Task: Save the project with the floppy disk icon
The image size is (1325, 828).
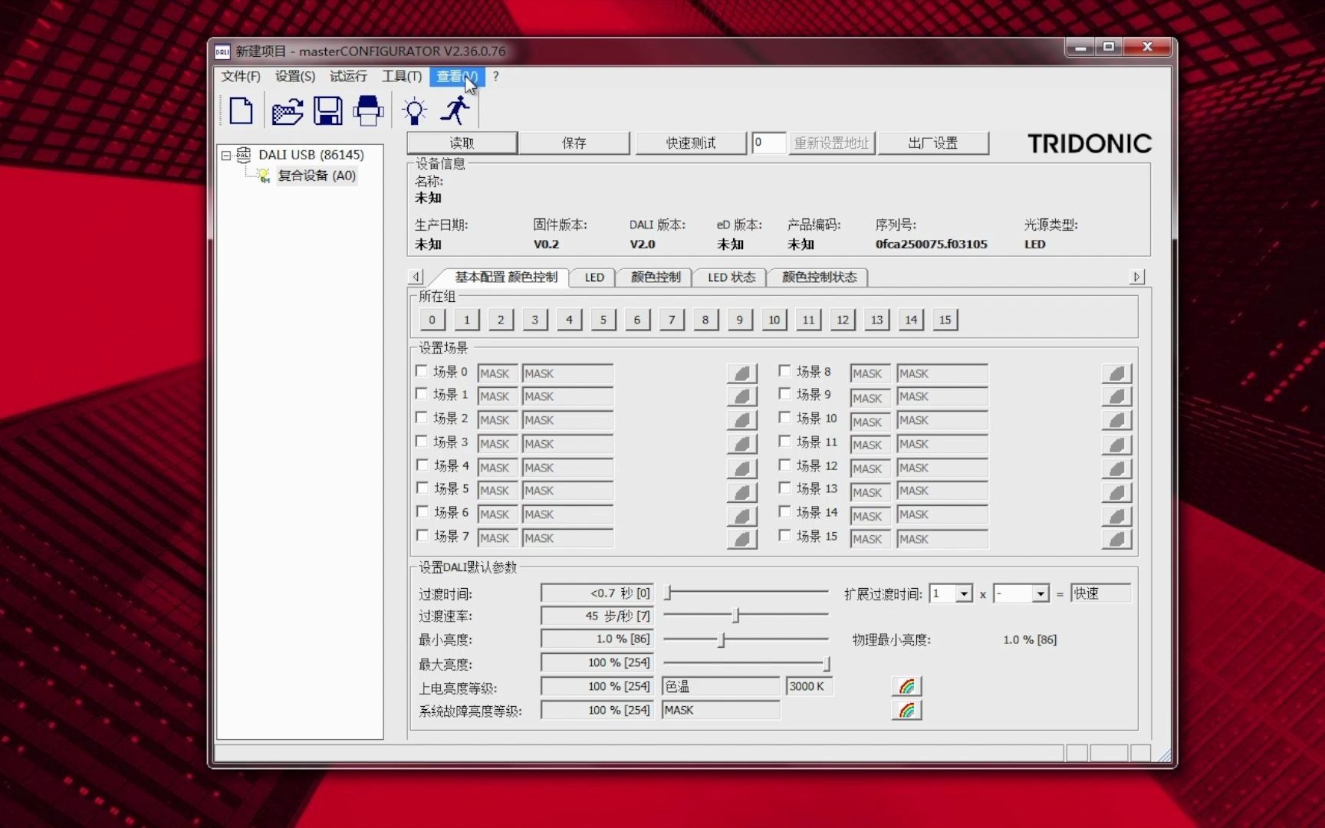Action: [328, 111]
